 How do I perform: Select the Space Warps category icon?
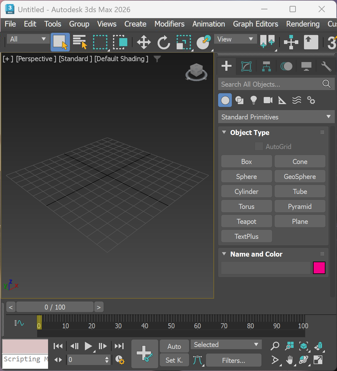point(296,100)
